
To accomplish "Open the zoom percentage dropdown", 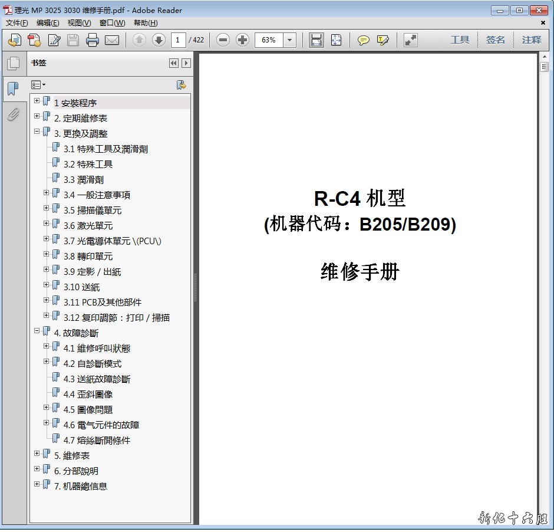I will (289, 40).
